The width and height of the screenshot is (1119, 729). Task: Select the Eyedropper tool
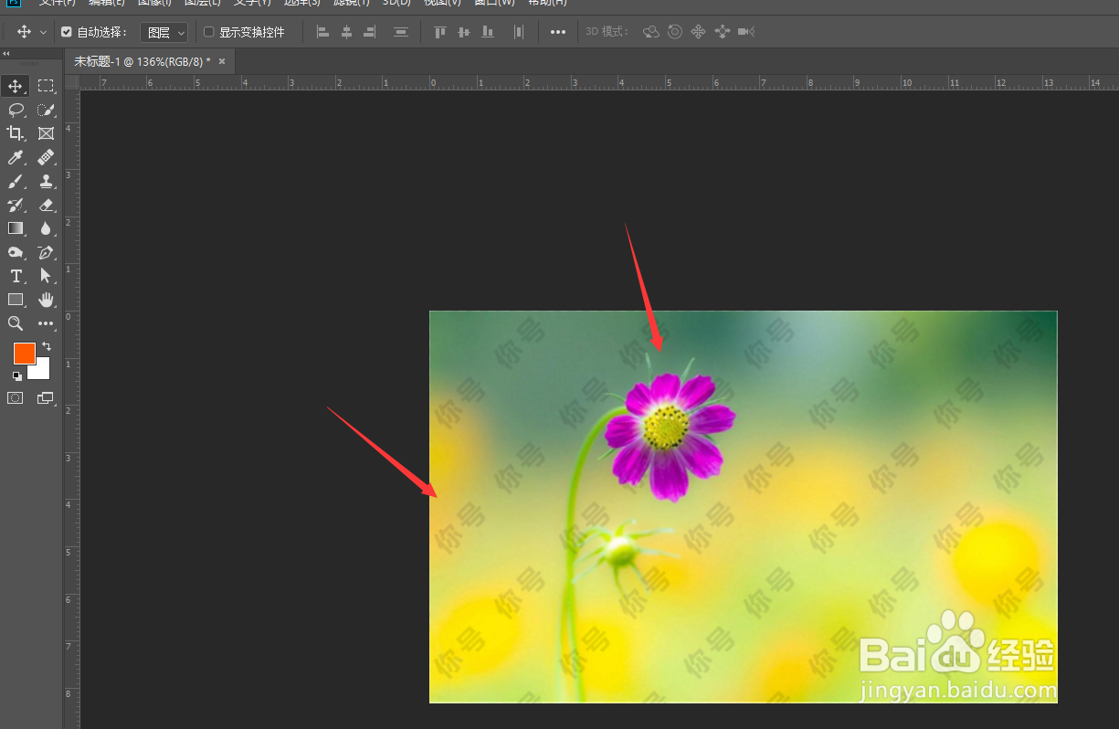[x=16, y=157]
